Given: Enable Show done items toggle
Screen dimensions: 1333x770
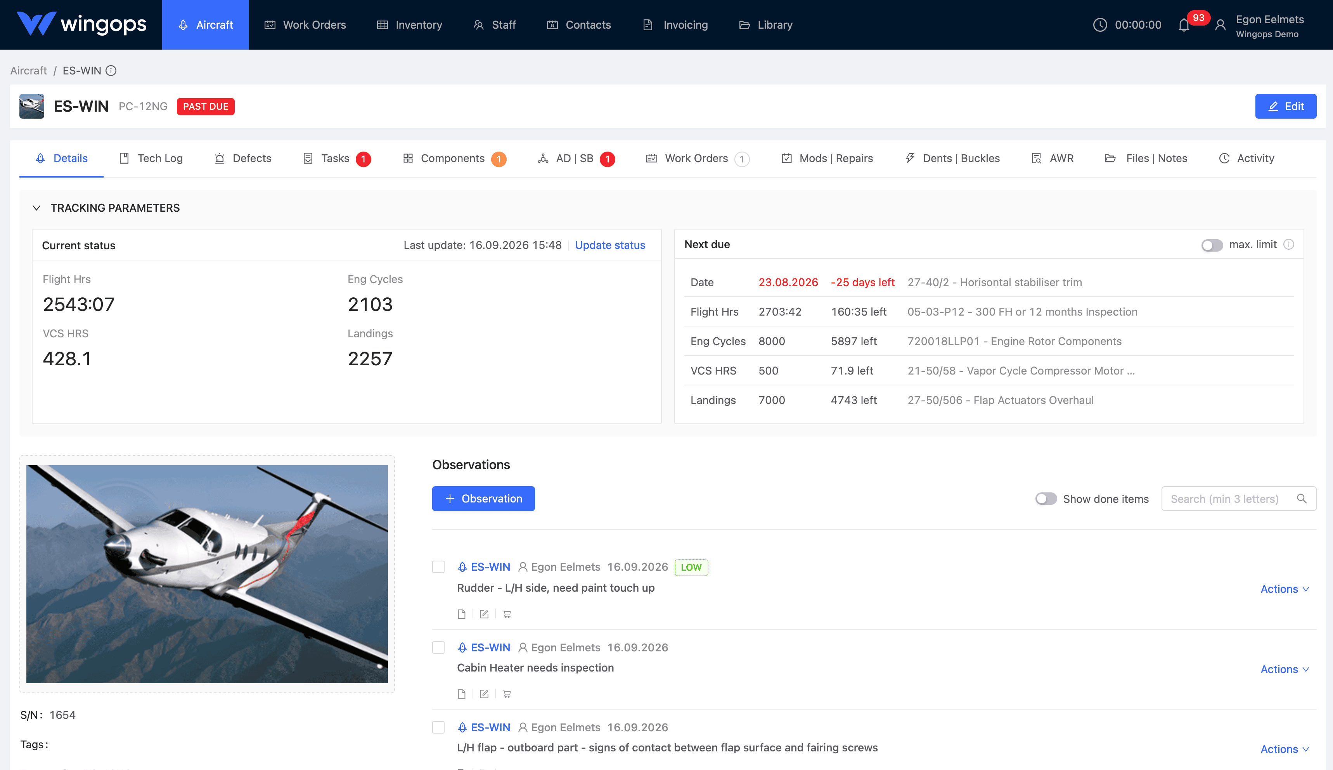Looking at the screenshot, I should 1046,499.
